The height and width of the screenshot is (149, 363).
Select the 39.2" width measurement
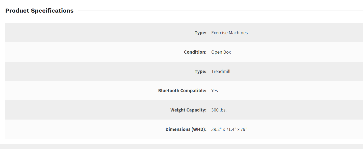(216, 129)
